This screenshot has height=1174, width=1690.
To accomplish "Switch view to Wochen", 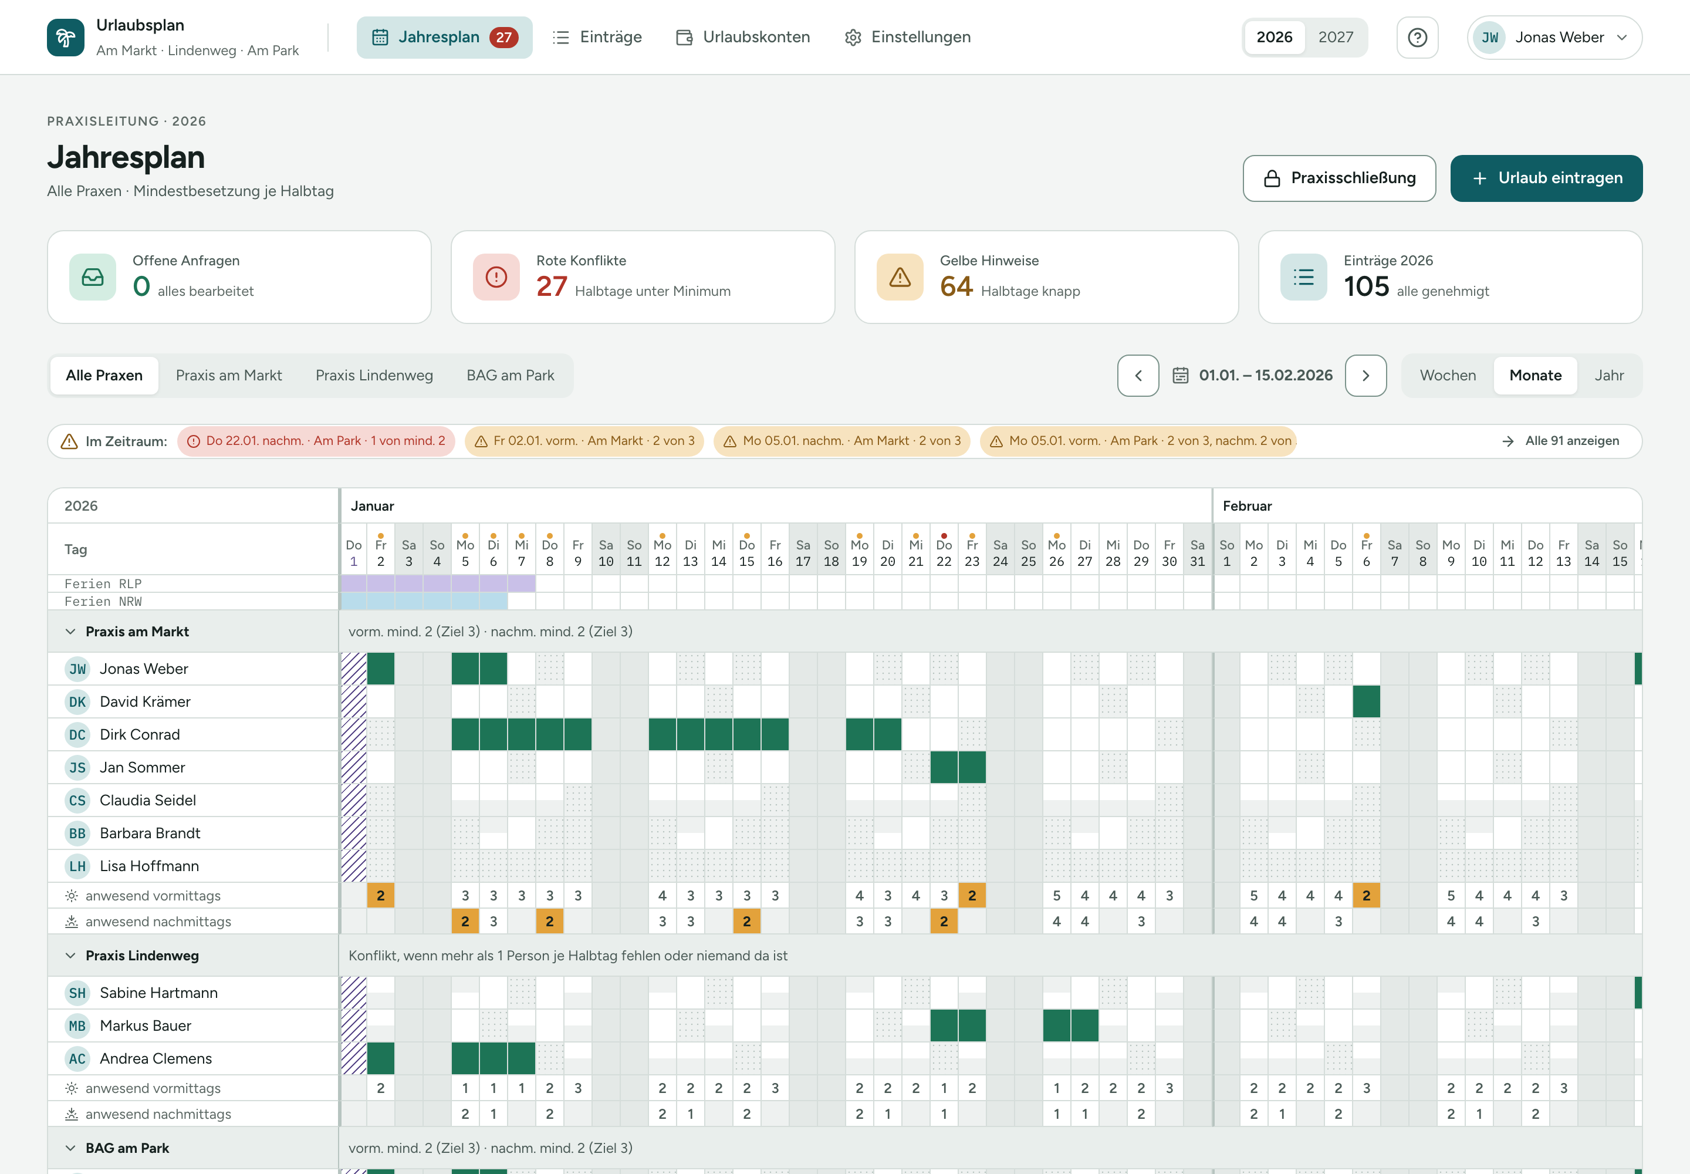I will (1447, 376).
